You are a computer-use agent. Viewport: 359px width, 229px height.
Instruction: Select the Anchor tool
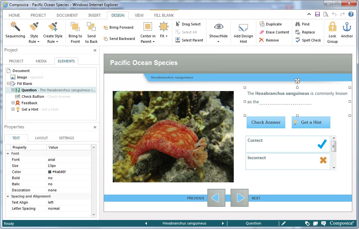(x=347, y=27)
